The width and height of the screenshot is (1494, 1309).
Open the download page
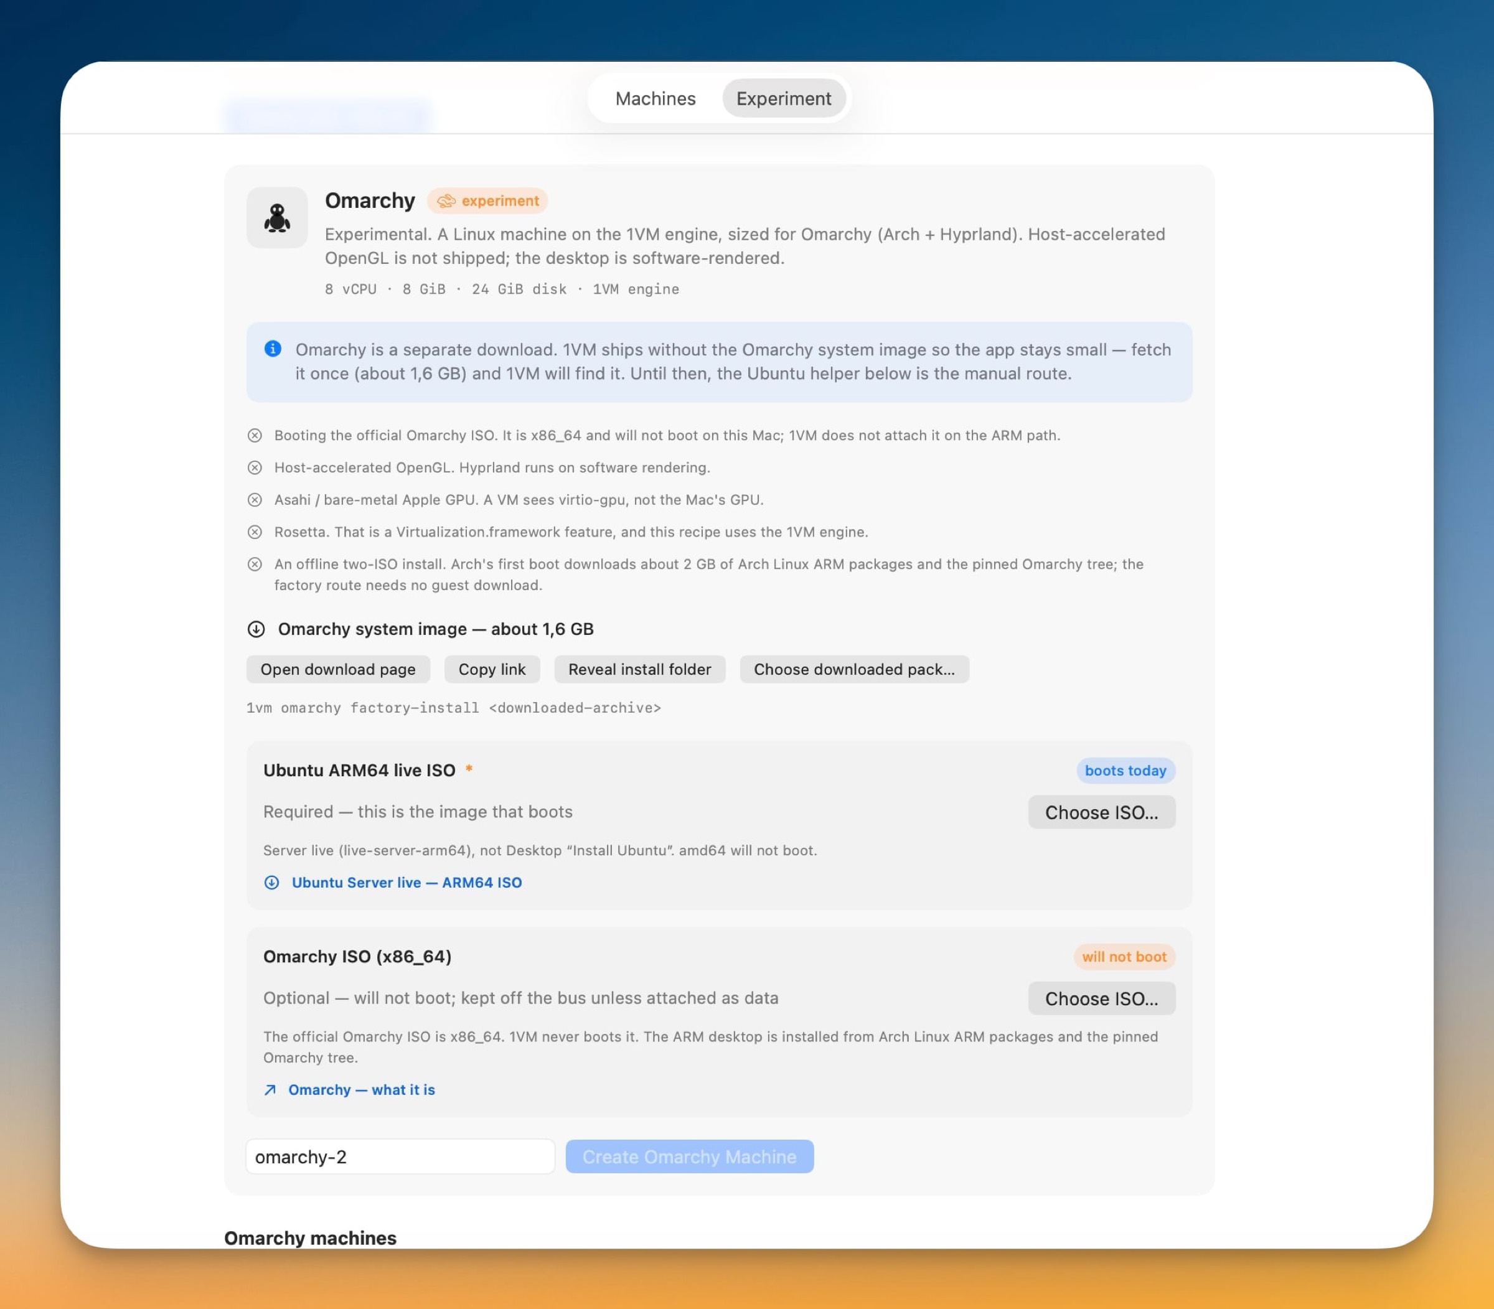point(337,669)
